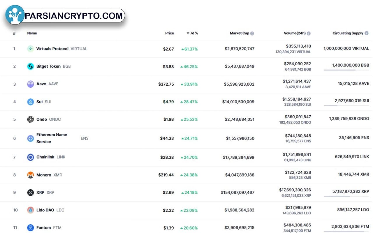
Task: Click the Chainlink hexagon logo icon
Action: point(31,157)
